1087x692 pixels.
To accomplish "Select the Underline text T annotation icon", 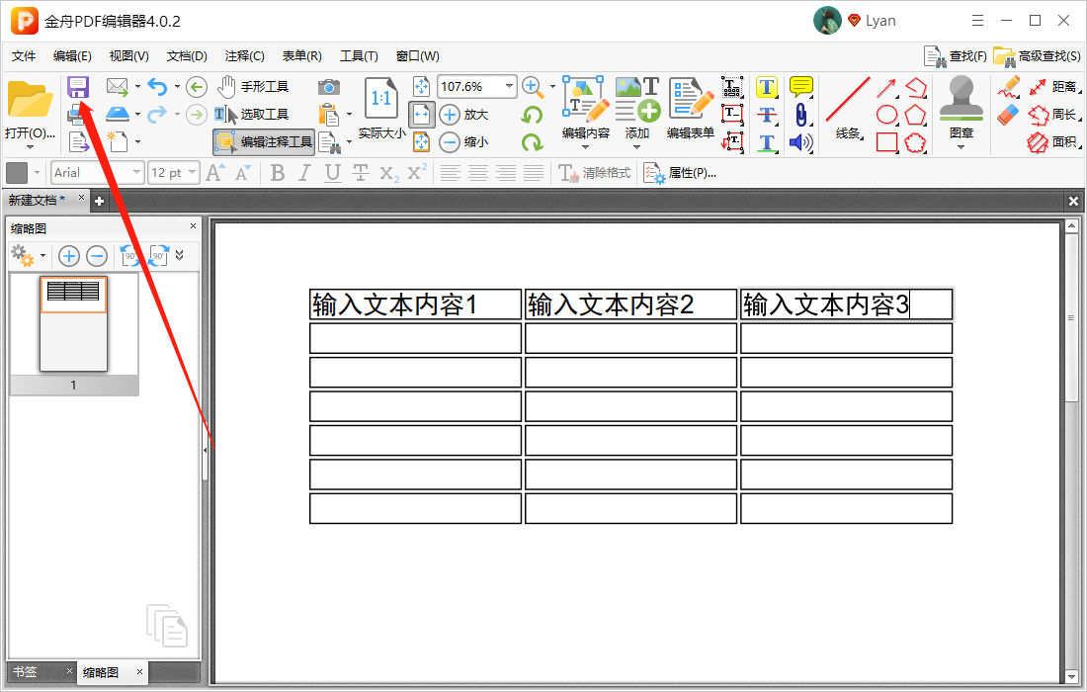I will coord(766,142).
